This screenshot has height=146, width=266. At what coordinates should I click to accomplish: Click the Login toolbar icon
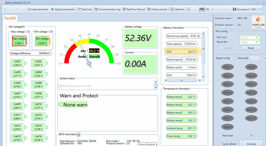click(x=189, y=9)
